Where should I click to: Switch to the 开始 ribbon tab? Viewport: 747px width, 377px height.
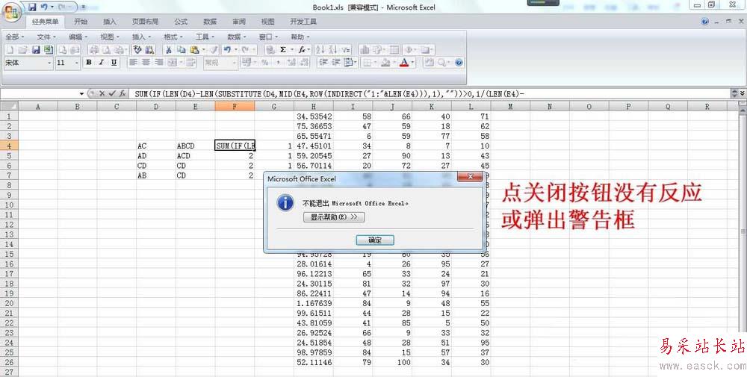pyautogui.click(x=81, y=22)
